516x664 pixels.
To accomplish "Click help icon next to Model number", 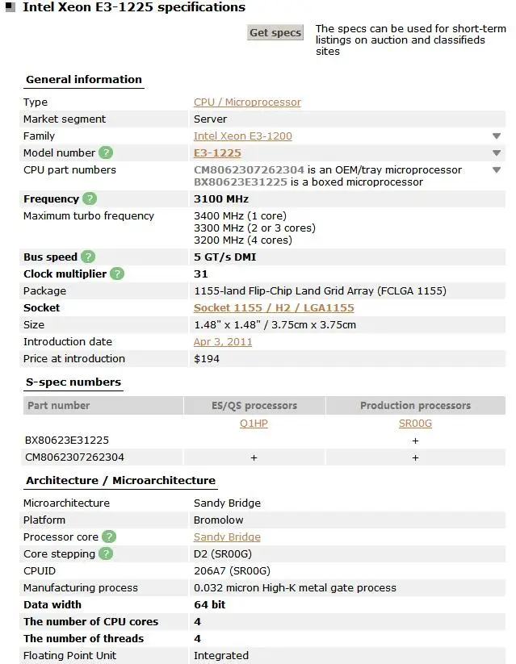I will (106, 152).
